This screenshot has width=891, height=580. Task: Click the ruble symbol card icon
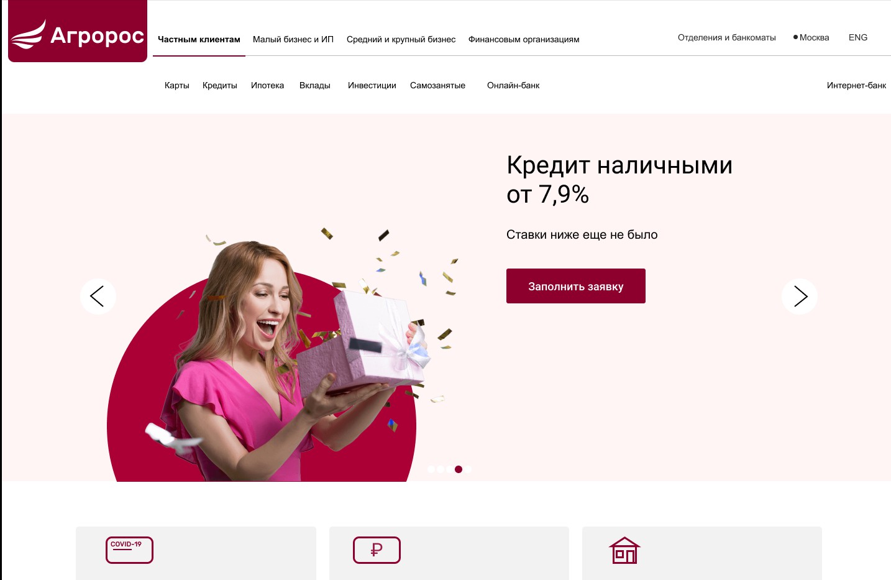[377, 550]
